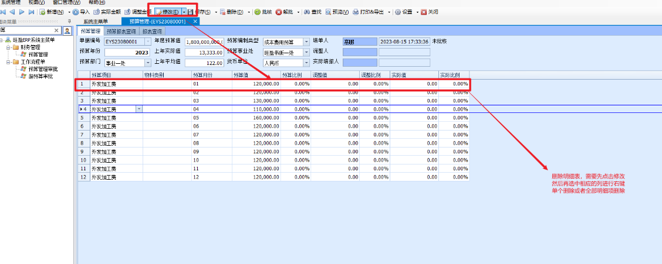662x264 pixels.
Task: Switch to the 报表查询 tab
Action: 152,31
